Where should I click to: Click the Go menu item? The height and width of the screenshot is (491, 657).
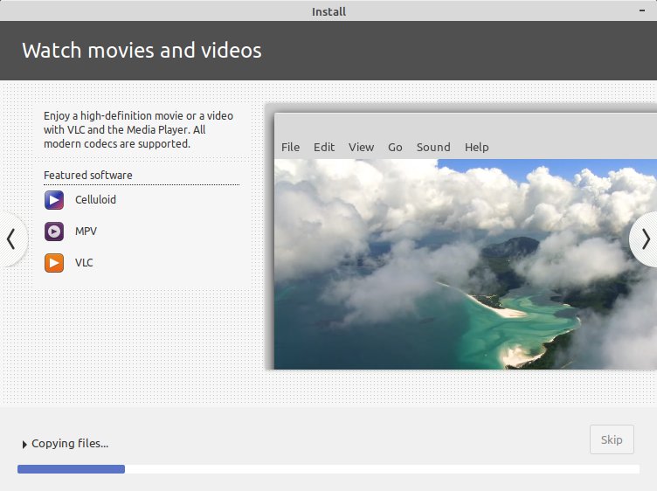(395, 147)
